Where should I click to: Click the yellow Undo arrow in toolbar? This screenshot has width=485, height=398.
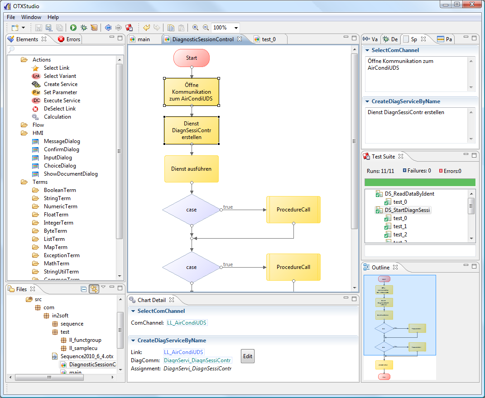click(146, 28)
